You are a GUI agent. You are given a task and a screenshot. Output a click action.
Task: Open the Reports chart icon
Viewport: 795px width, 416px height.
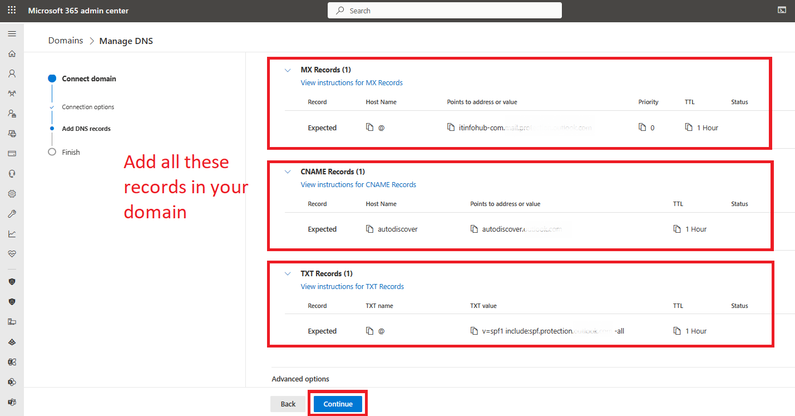(12, 234)
